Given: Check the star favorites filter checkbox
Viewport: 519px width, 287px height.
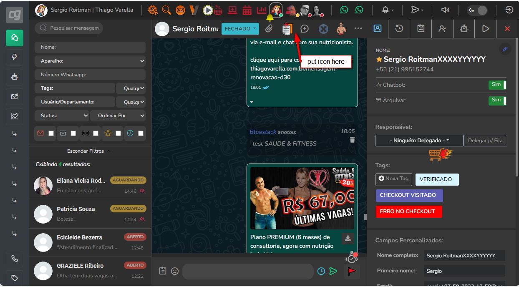Looking at the screenshot, I should 118,133.
